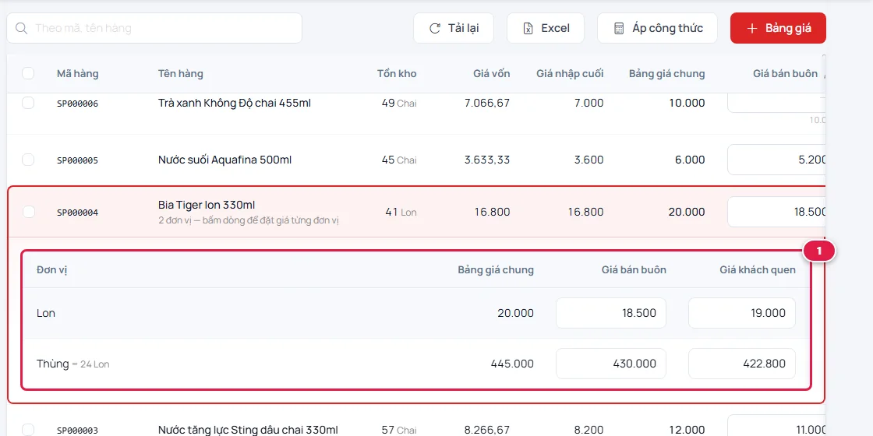Check the box for SP000006
Screen dimensions: 873x436
28,103
